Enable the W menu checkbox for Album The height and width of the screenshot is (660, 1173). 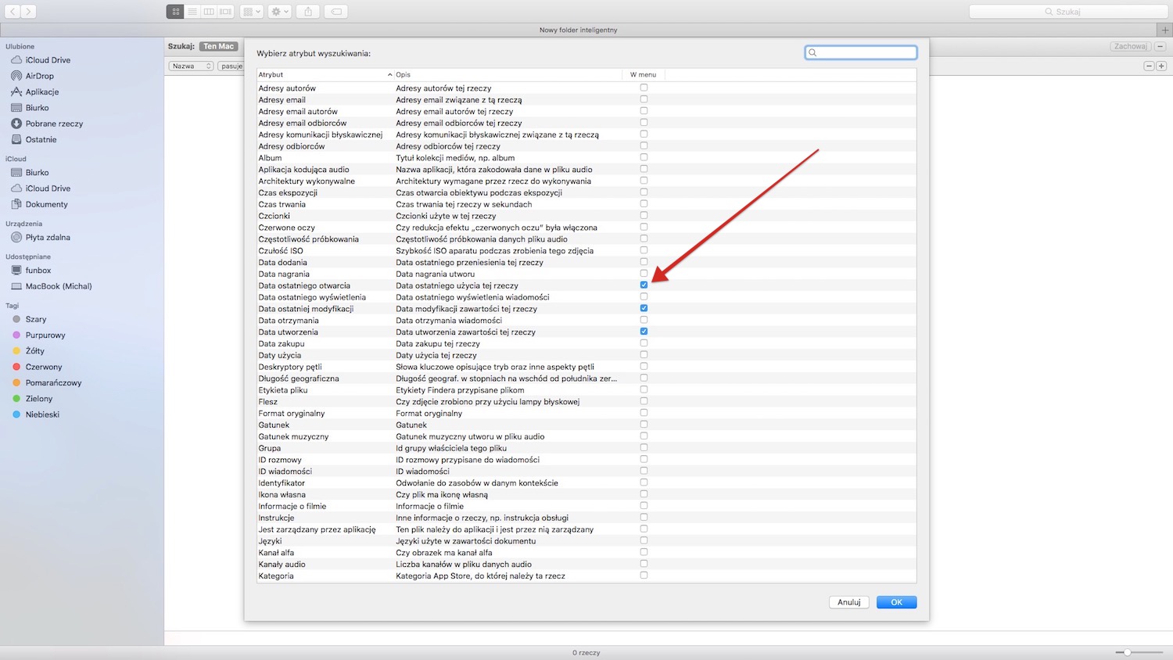tap(644, 157)
